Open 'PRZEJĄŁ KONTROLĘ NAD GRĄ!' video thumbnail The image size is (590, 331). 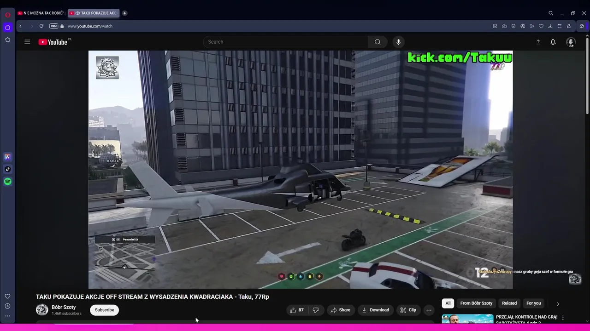coord(467,319)
